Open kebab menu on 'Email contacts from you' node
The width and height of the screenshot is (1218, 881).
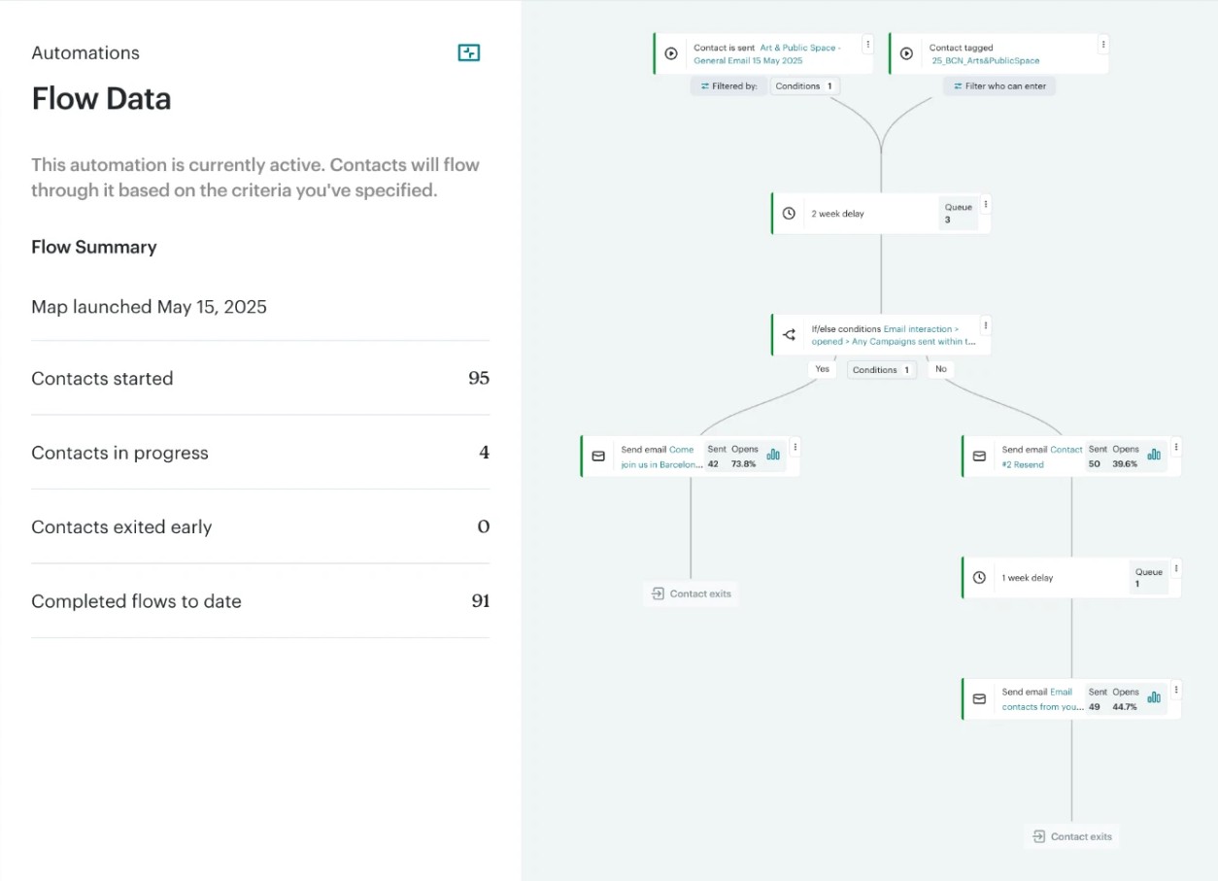1176,690
